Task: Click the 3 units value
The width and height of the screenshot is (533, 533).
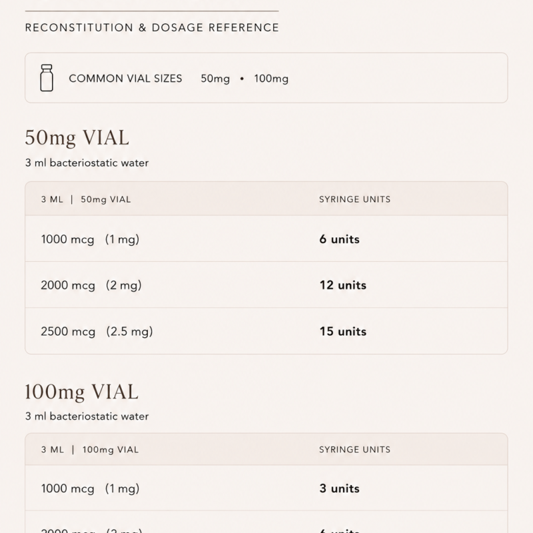Action: (340, 488)
